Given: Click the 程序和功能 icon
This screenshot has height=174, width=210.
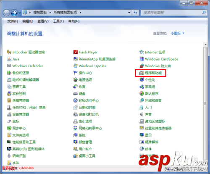Looking at the screenshot, I should 142,73.
